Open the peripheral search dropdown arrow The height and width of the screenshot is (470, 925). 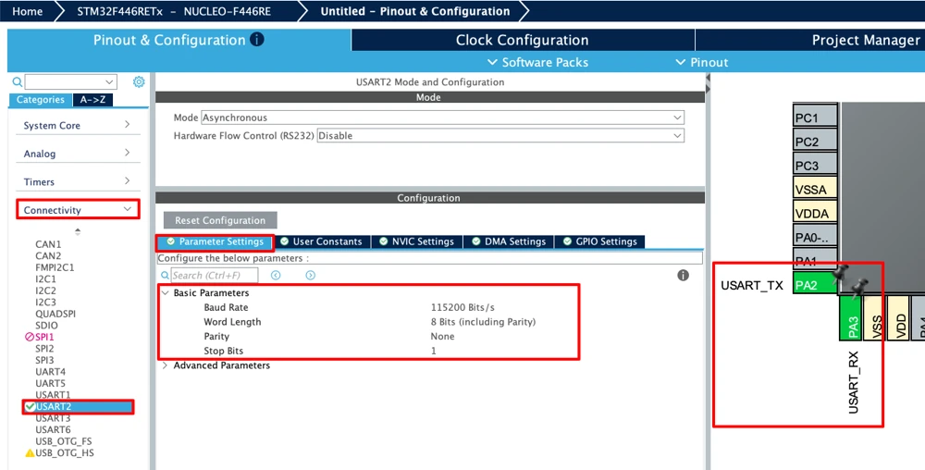coord(109,82)
